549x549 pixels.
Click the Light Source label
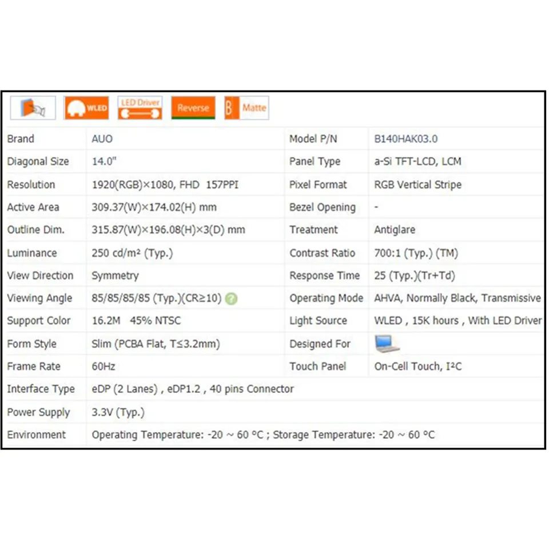coord(319,321)
